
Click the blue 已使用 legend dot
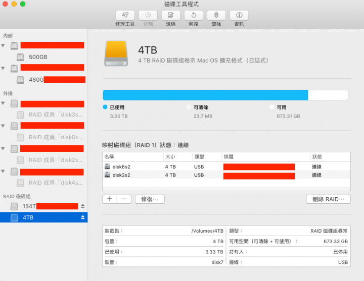point(105,107)
